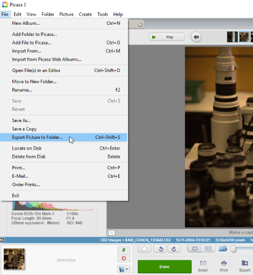
Task: Click the zoom slider handle
Action: (233, 249)
